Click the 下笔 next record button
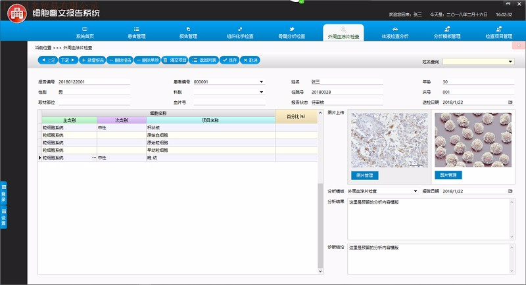 (x=68, y=60)
